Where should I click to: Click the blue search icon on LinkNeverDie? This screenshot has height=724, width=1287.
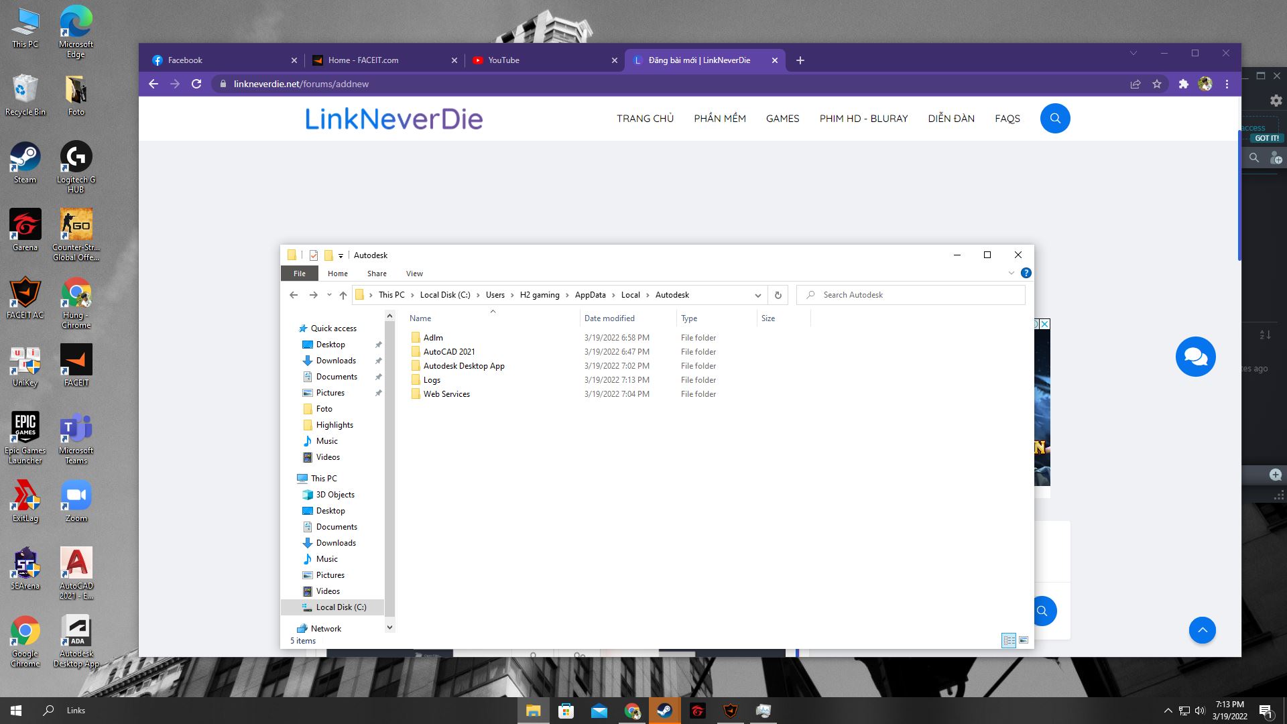click(1054, 119)
